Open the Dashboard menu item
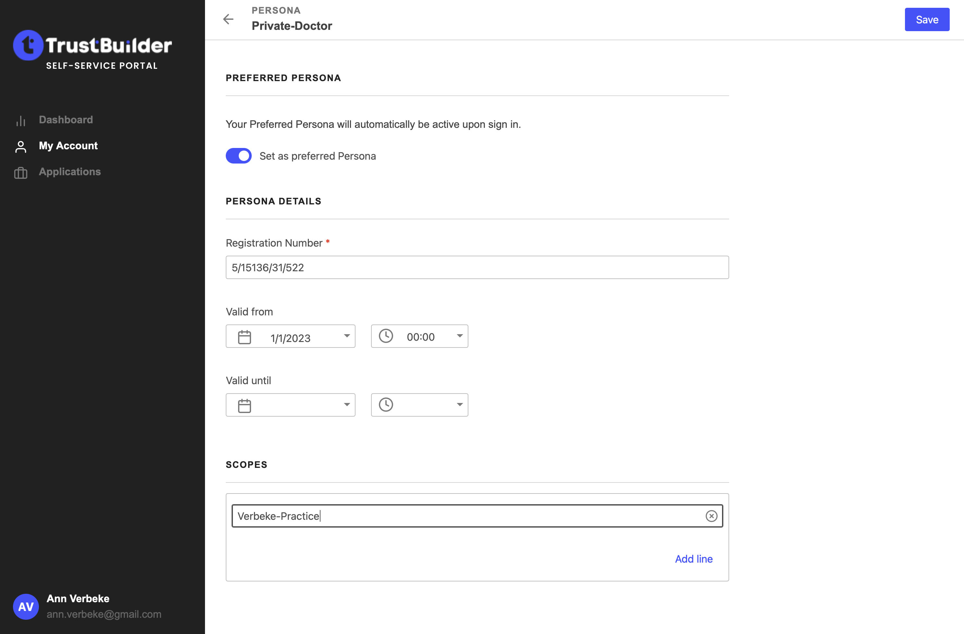Image resolution: width=964 pixels, height=634 pixels. click(66, 120)
